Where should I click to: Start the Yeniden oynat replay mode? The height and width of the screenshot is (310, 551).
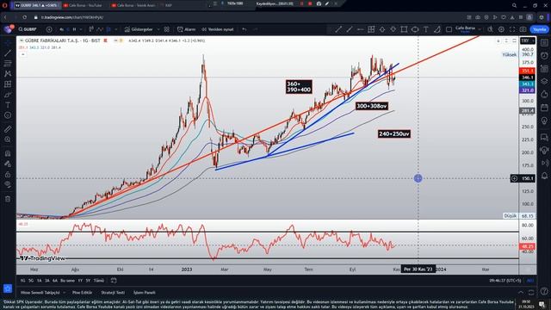218,29
